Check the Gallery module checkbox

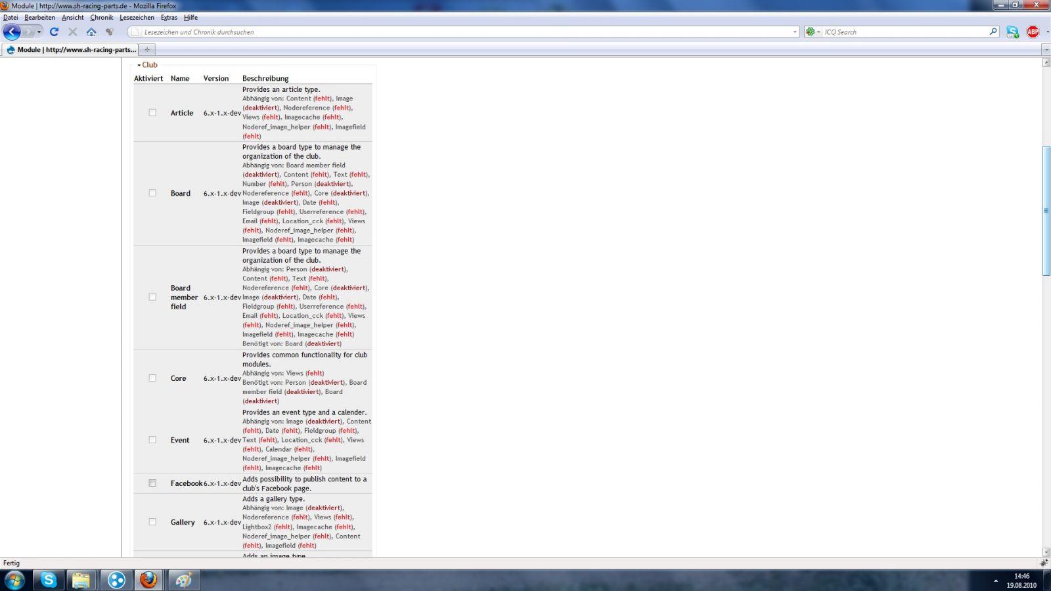tap(152, 522)
